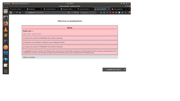This screenshot has width=180, height=101.
Task: Open VLC media player from the dock
Action: coord(6,29)
